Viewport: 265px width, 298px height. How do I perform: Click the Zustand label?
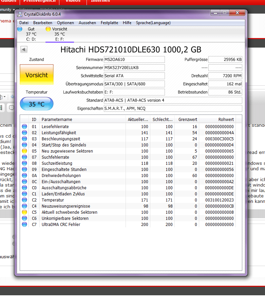36,59
